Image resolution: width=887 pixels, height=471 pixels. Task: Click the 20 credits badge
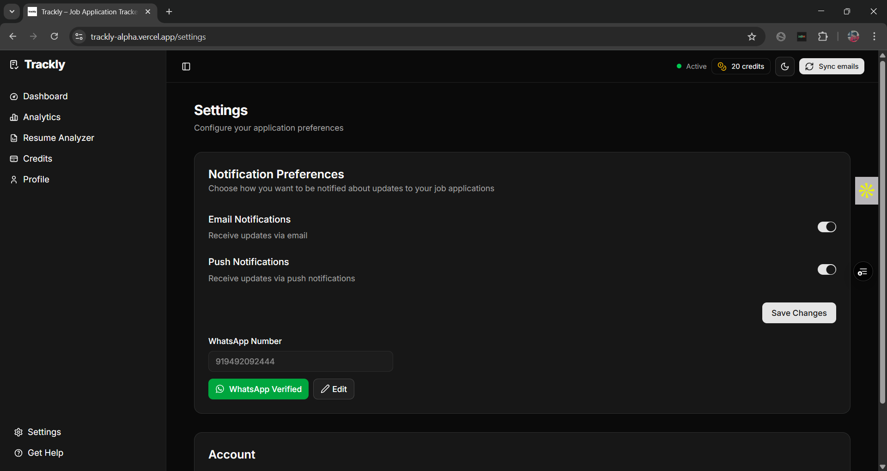click(x=741, y=66)
